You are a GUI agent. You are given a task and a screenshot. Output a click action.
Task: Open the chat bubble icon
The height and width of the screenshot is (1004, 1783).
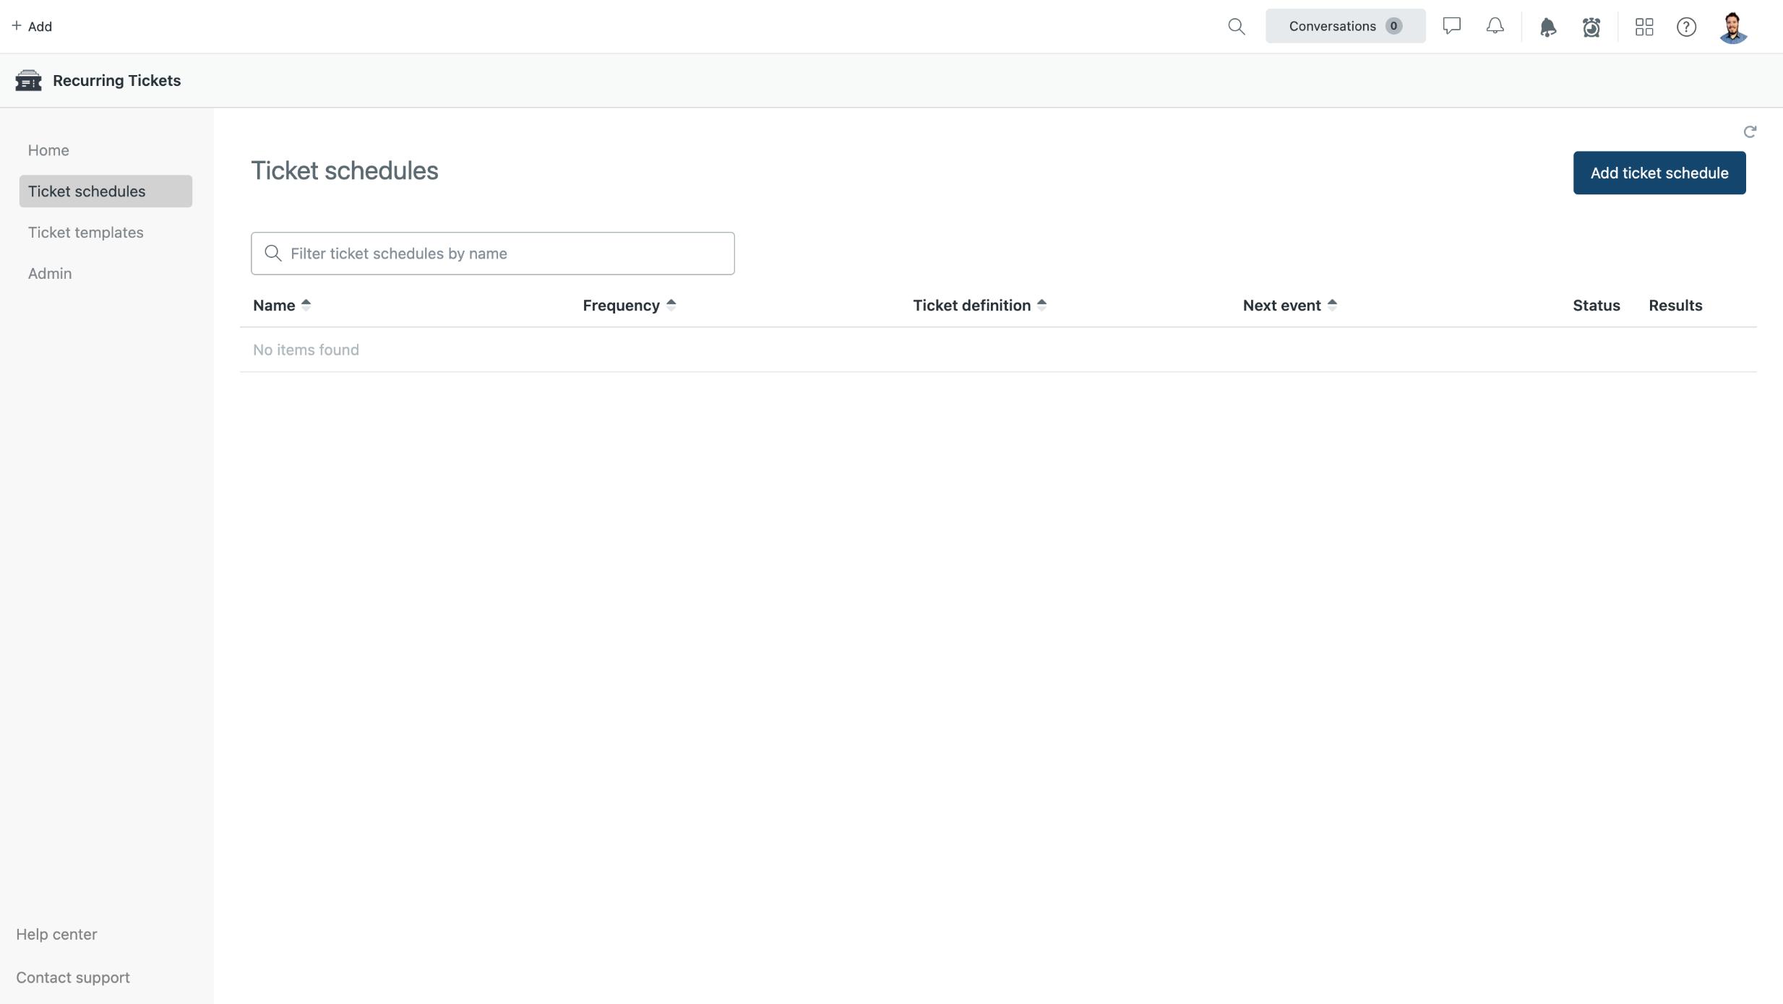(x=1451, y=27)
